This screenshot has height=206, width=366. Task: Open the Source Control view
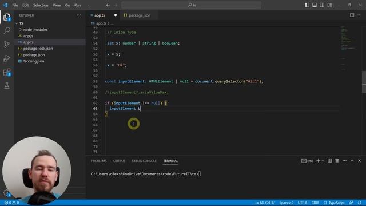pos(7,45)
